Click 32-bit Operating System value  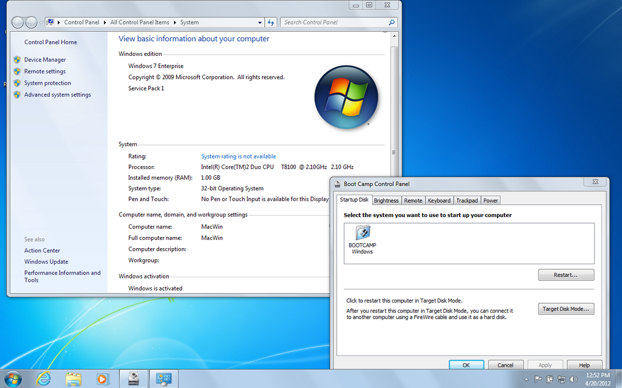(x=232, y=188)
